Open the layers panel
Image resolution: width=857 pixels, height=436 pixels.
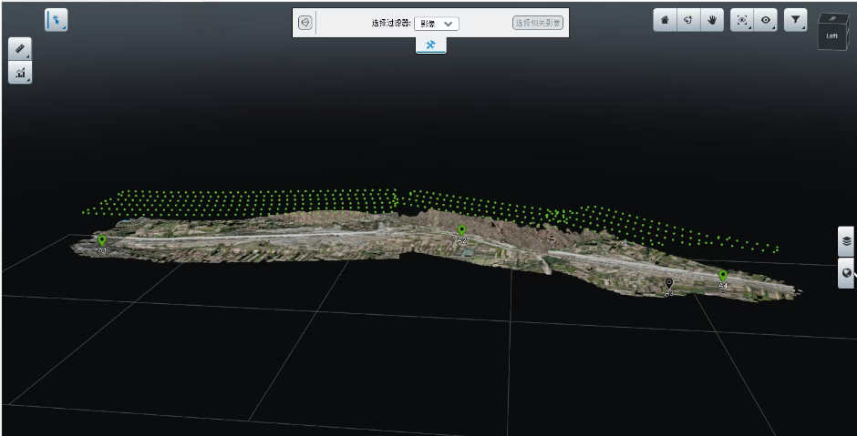847,241
